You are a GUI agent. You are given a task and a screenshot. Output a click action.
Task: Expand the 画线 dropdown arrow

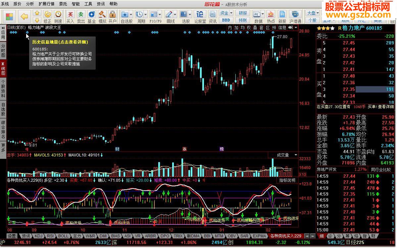(175, 14)
